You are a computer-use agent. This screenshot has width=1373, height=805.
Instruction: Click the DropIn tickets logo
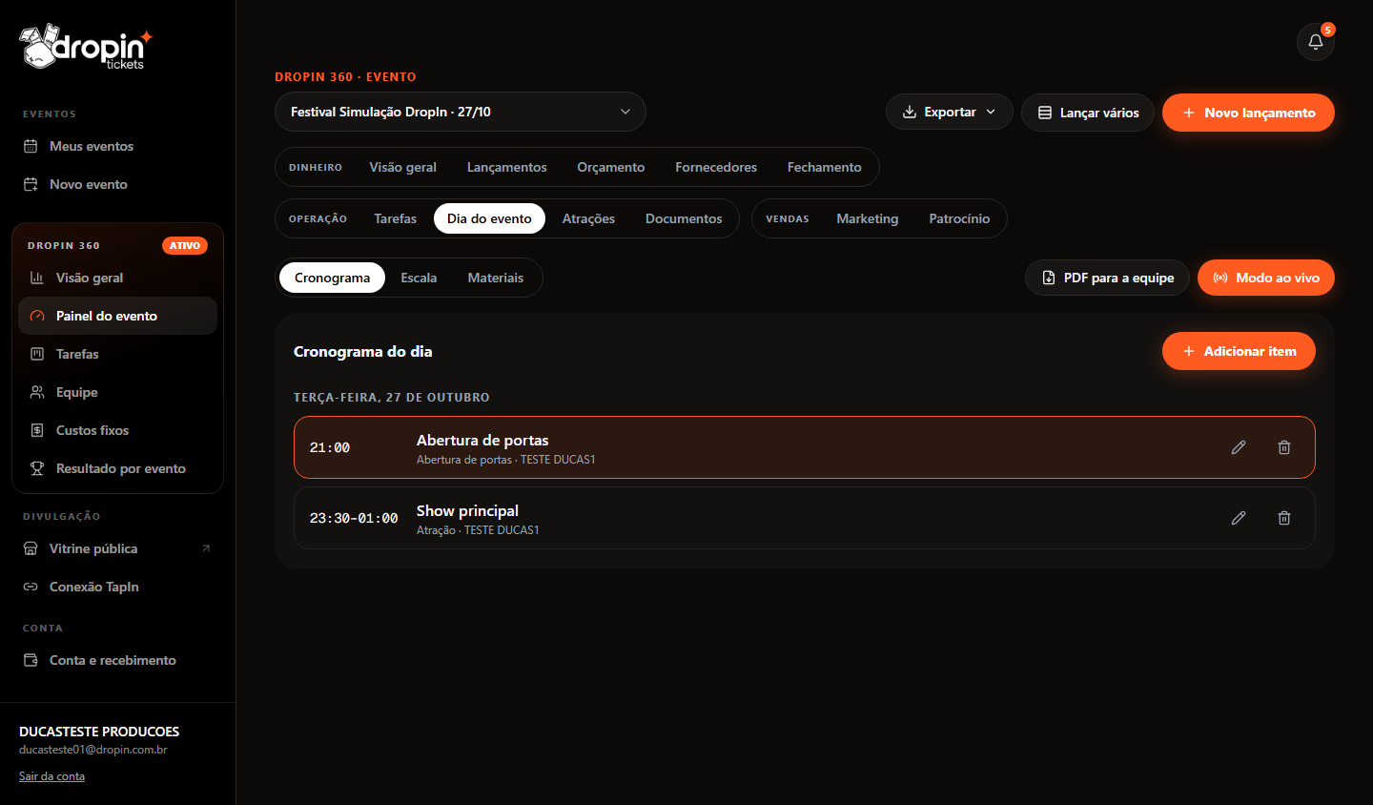pos(85,47)
